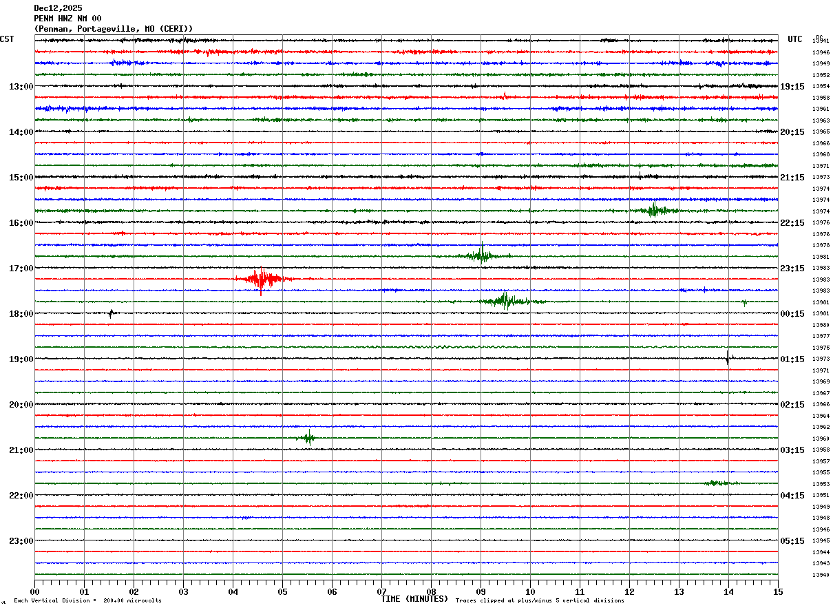Screen dimensions: 833x610
Task: Click the black spike near minute 01.5 at 18:00
Action: (112, 313)
